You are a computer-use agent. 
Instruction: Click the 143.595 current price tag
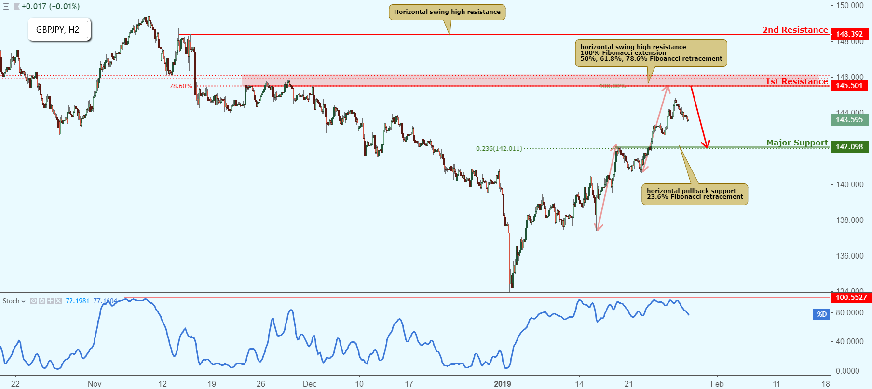pyautogui.click(x=849, y=120)
